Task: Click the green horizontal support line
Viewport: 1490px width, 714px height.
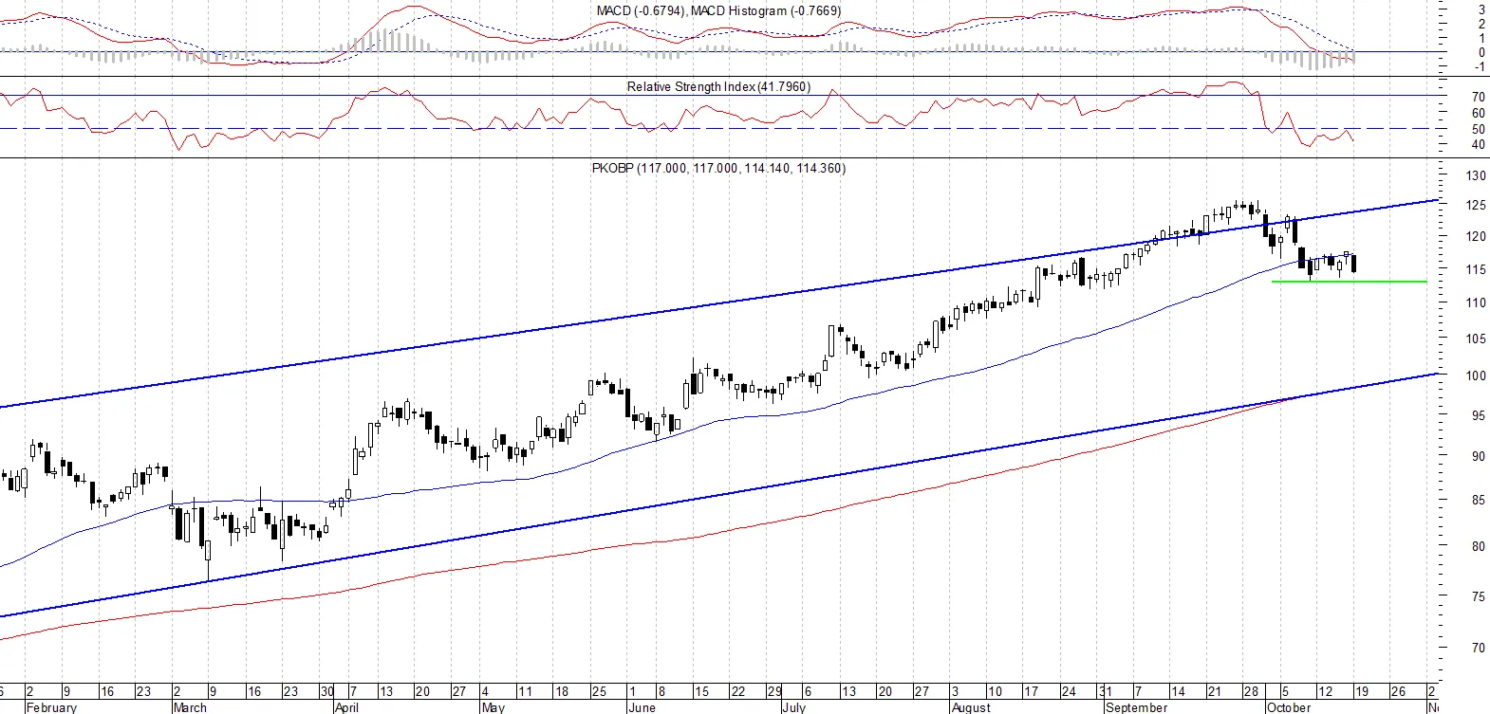Action: 1349,282
